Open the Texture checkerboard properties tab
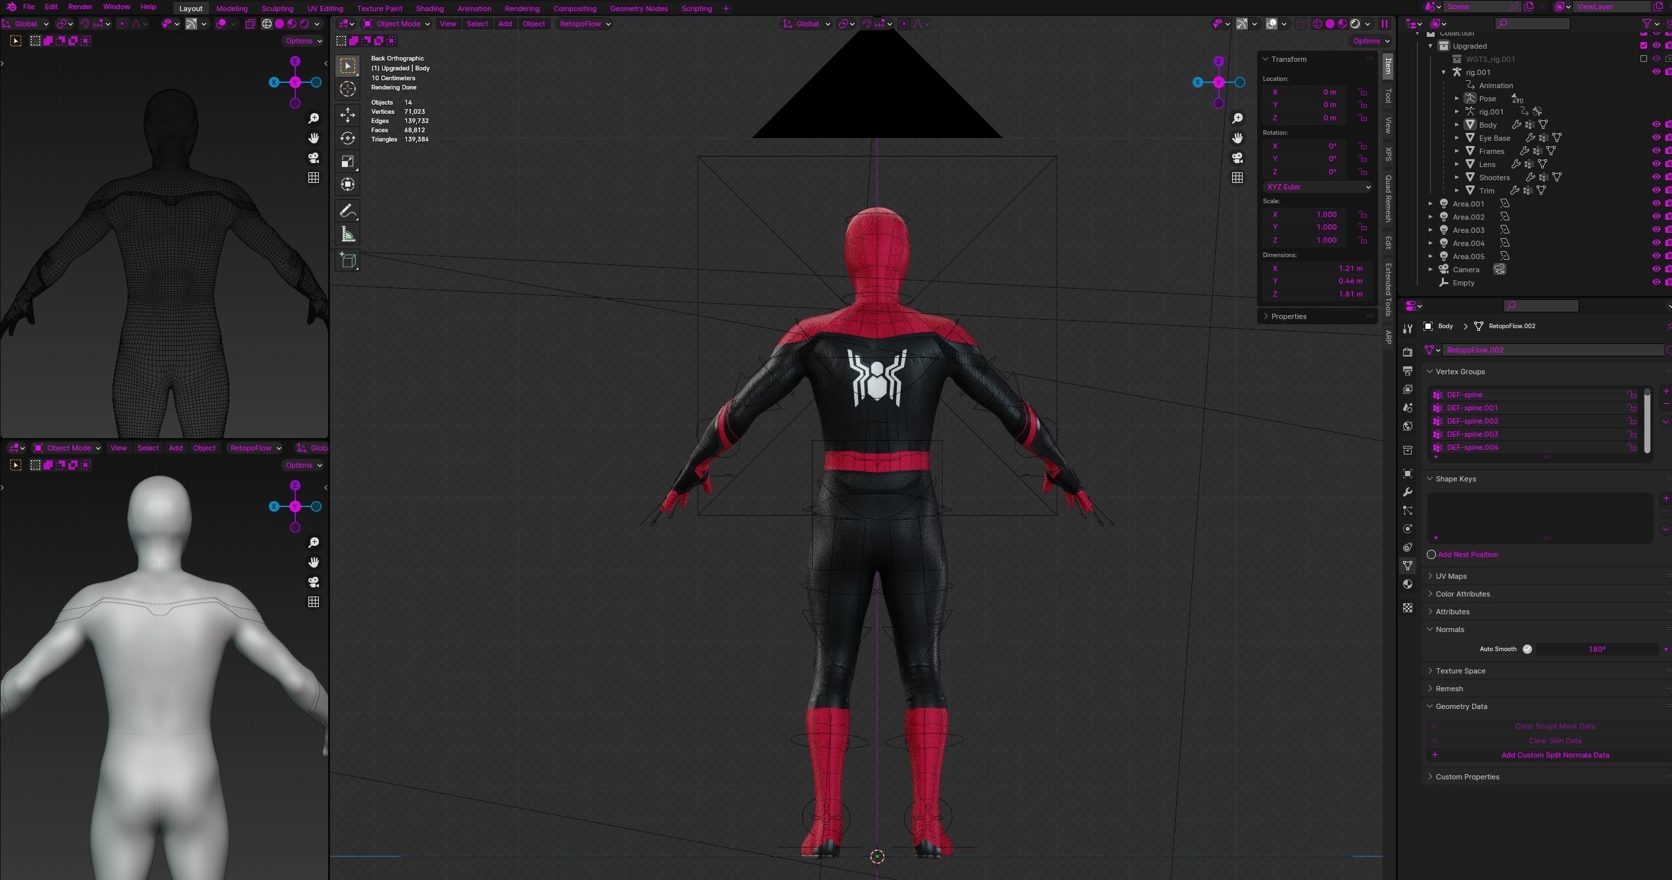This screenshot has width=1672, height=880. click(1408, 608)
